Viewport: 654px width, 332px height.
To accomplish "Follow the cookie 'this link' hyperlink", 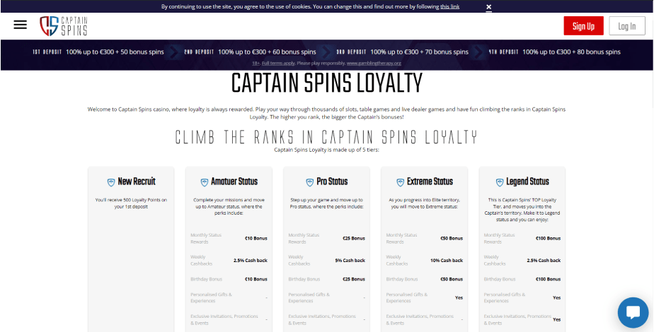I will (449, 6).
